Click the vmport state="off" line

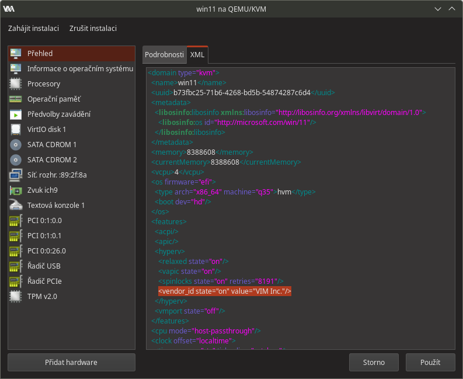pyautogui.click(x=190, y=311)
